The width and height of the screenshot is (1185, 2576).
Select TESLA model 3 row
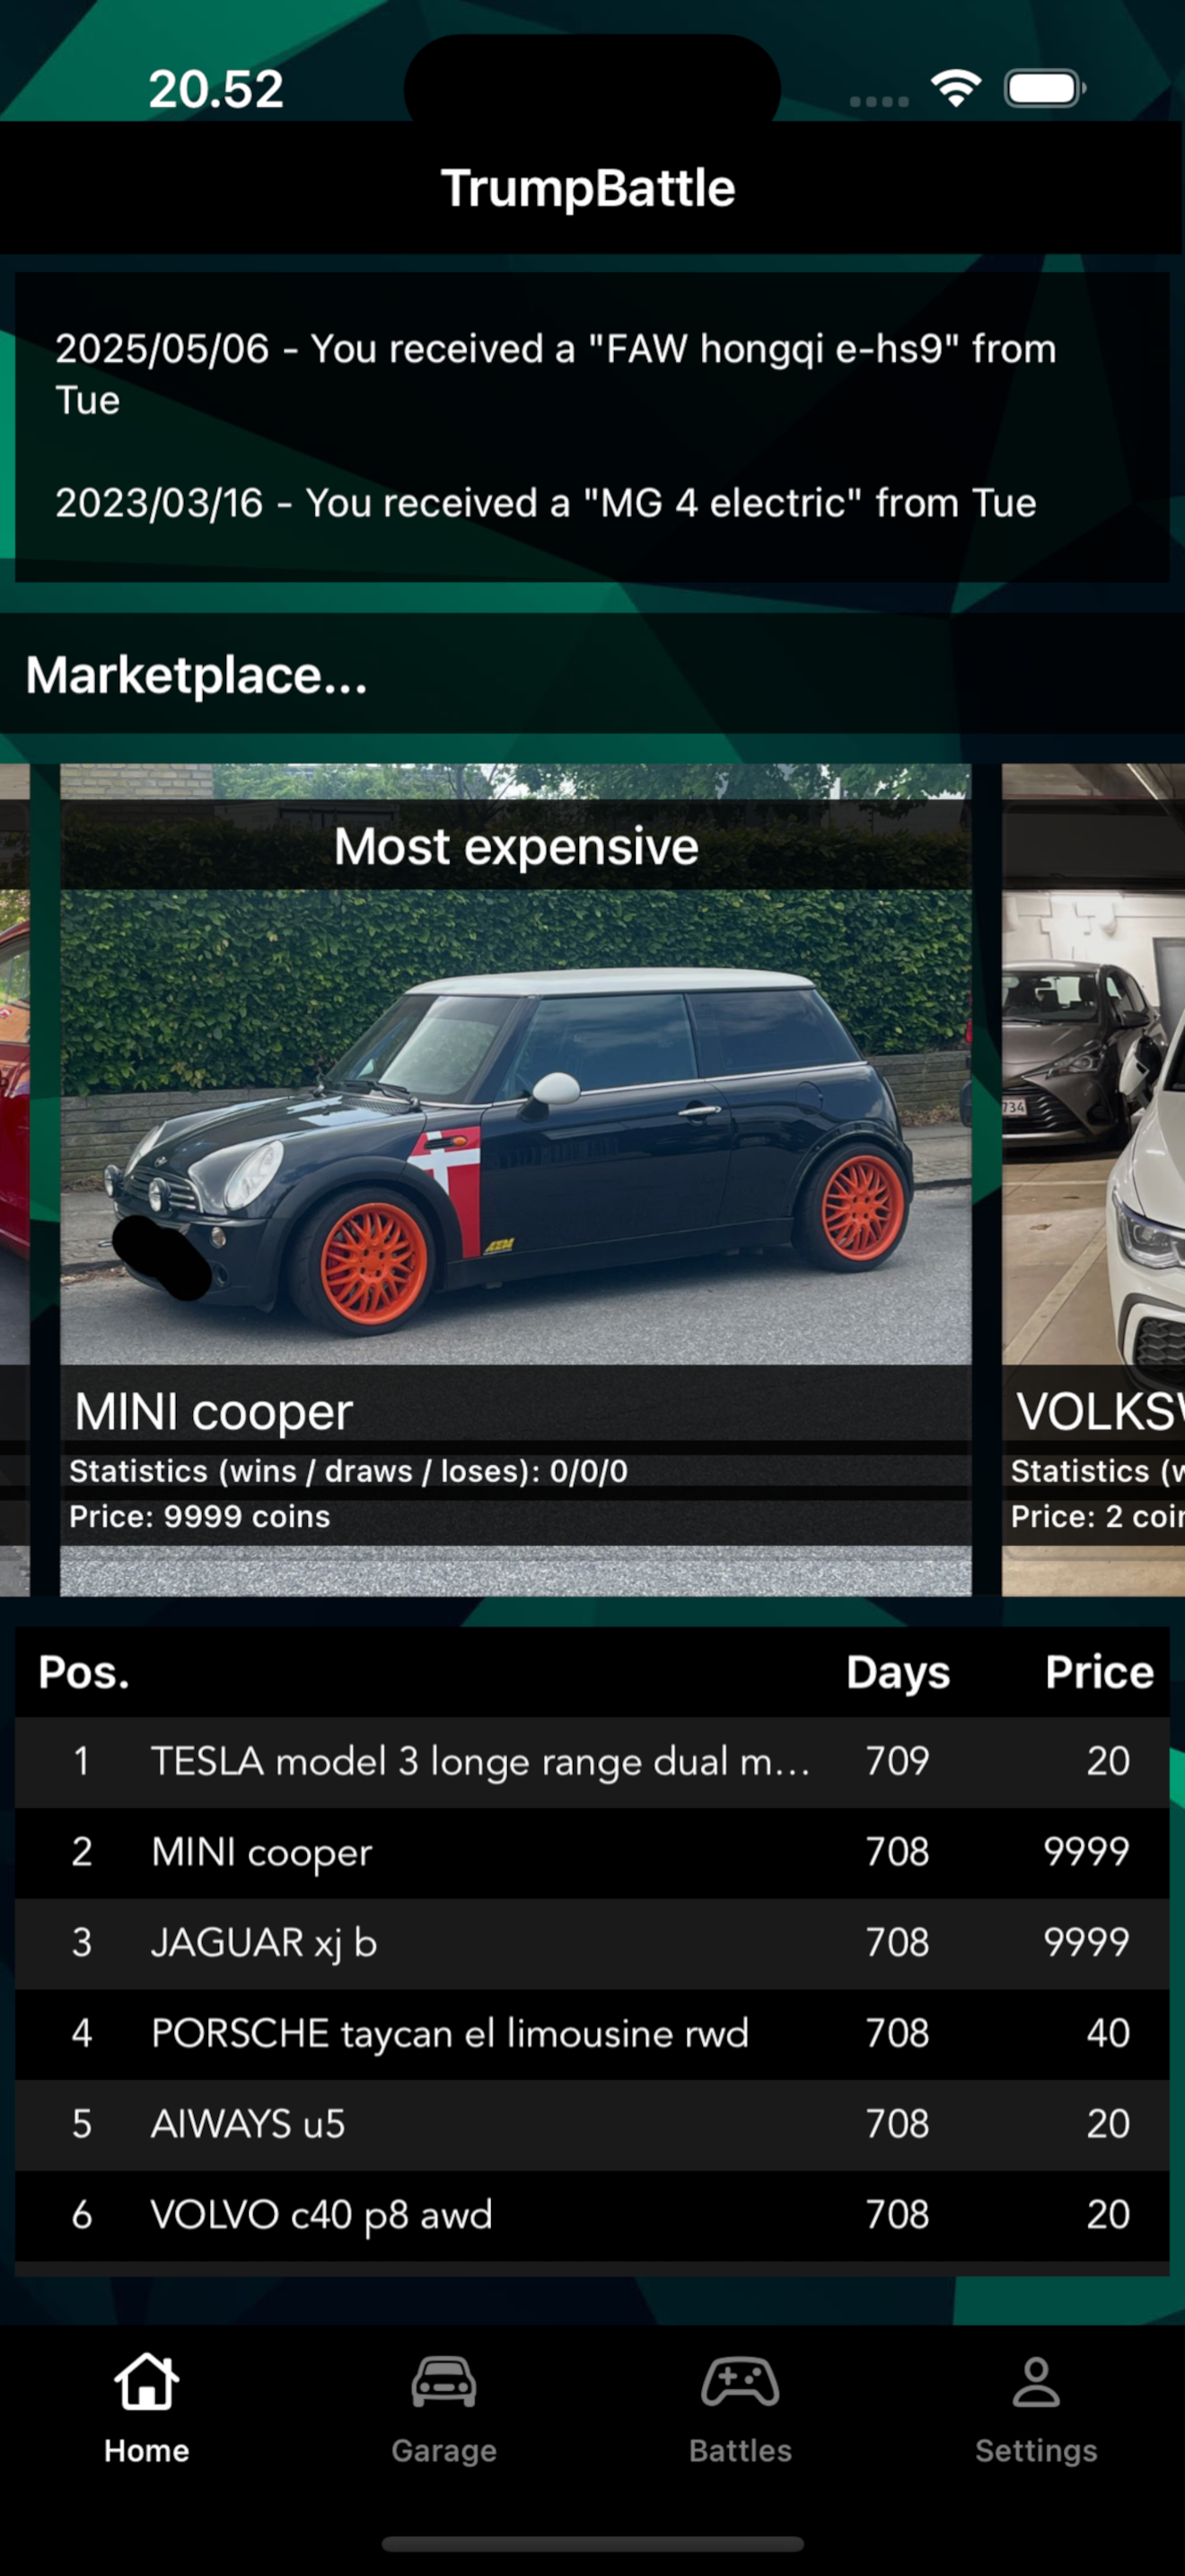[592, 1761]
